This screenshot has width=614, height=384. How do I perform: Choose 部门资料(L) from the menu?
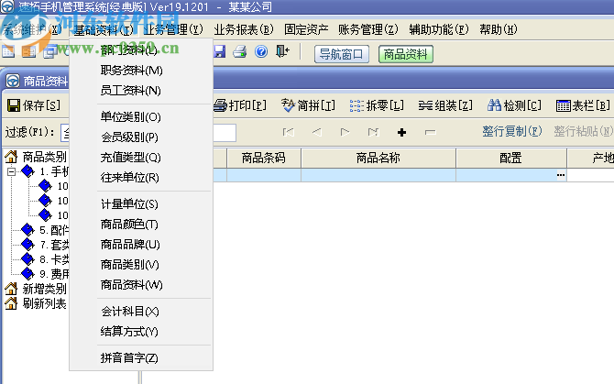(x=141, y=50)
